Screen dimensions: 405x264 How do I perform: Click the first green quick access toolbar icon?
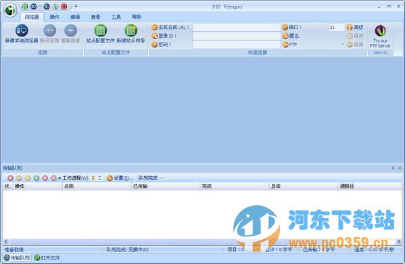tap(25, 6)
